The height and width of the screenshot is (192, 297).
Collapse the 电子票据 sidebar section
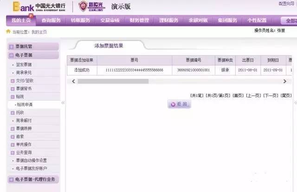coord(33,55)
